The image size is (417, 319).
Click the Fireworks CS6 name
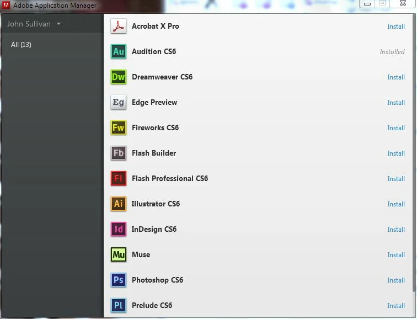coord(155,127)
